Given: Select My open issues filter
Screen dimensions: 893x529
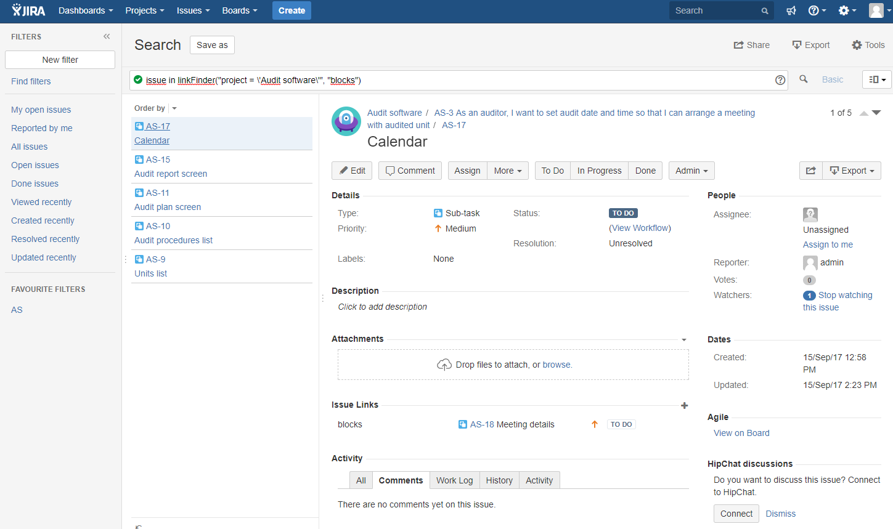Looking at the screenshot, I should coord(41,110).
